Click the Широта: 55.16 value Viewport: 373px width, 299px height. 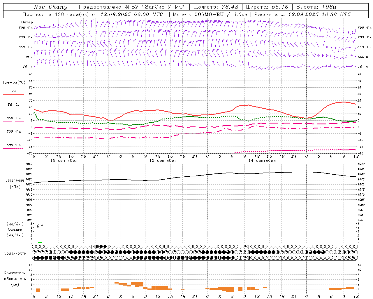click(267, 7)
